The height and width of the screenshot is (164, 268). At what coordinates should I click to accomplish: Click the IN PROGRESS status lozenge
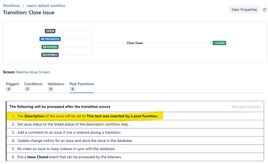pyautogui.click(x=50, y=39)
